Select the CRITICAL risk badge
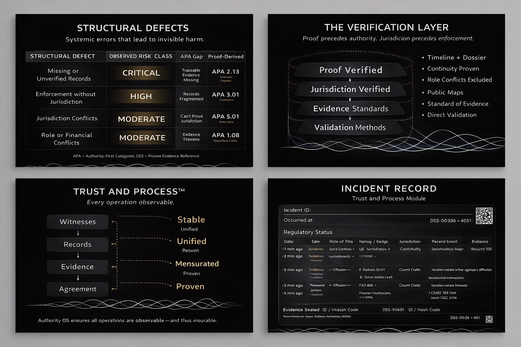Image resolution: width=521 pixels, height=347 pixels. pos(141,73)
